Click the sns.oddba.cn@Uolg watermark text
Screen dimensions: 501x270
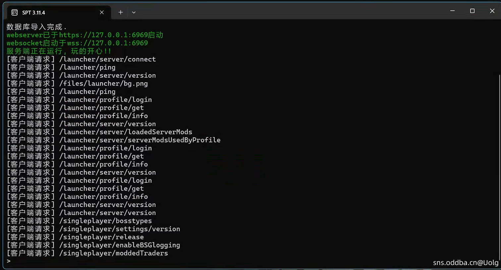pos(465,263)
